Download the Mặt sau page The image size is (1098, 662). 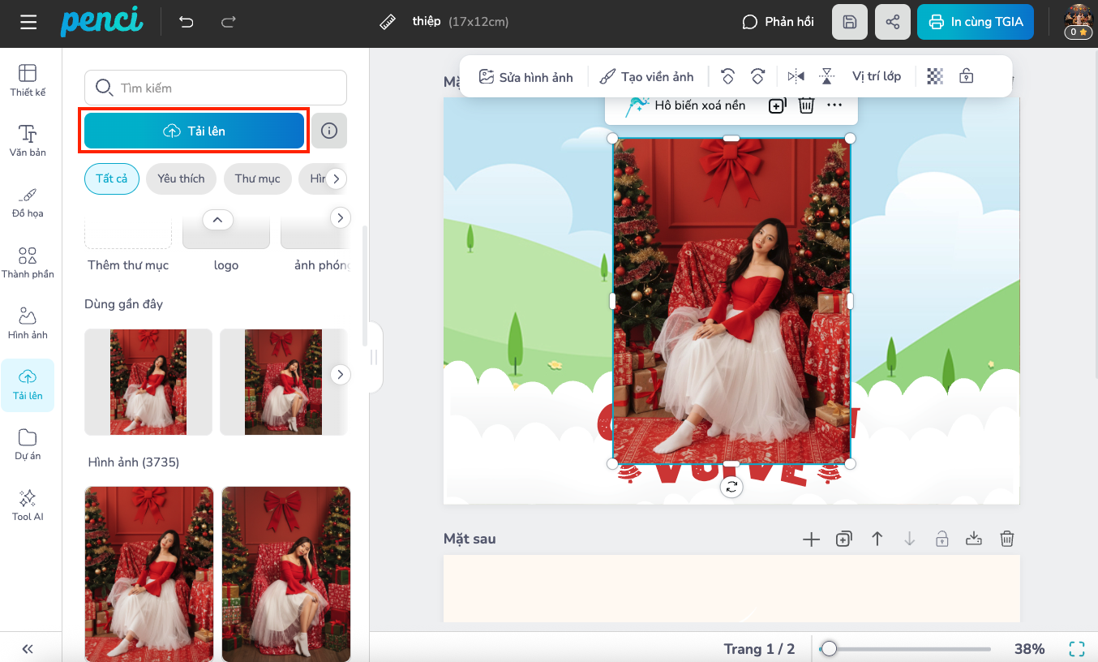(974, 539)
